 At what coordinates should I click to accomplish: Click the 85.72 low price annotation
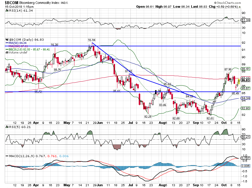(x=38, y=91)
